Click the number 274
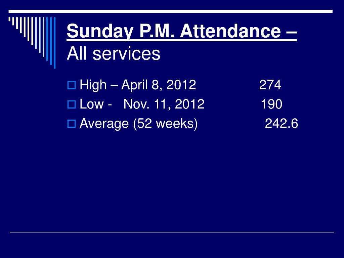This screenshot has width=344, height=258. [x=270, y=85]
